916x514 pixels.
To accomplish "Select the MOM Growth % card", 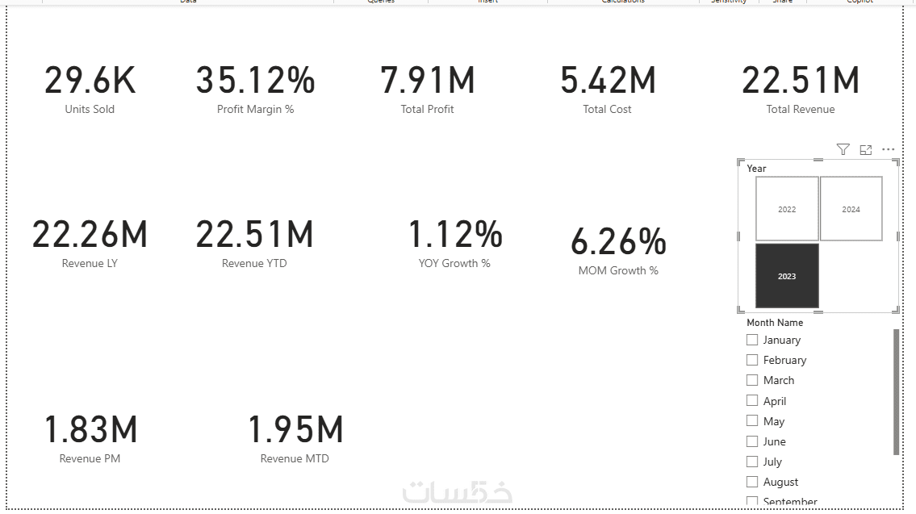I will pos(618,249).
